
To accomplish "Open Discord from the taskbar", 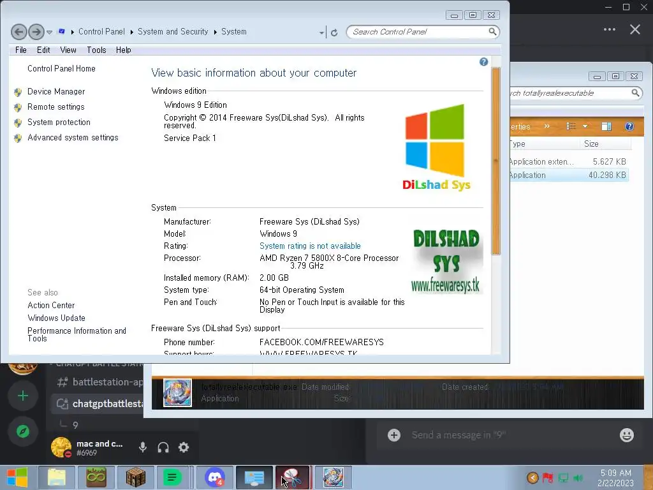I will pos(215,477).
